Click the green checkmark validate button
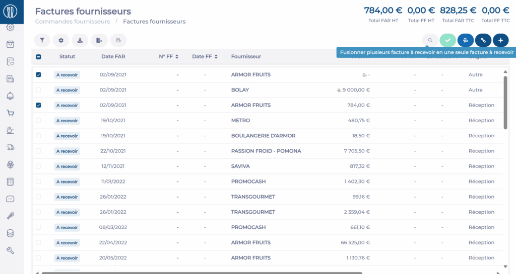The width and height of the screenshot is (516, 274). point(447,40)
